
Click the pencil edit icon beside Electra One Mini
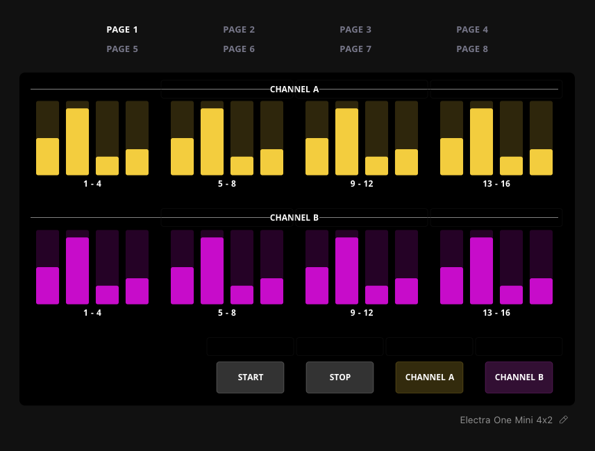564,420
